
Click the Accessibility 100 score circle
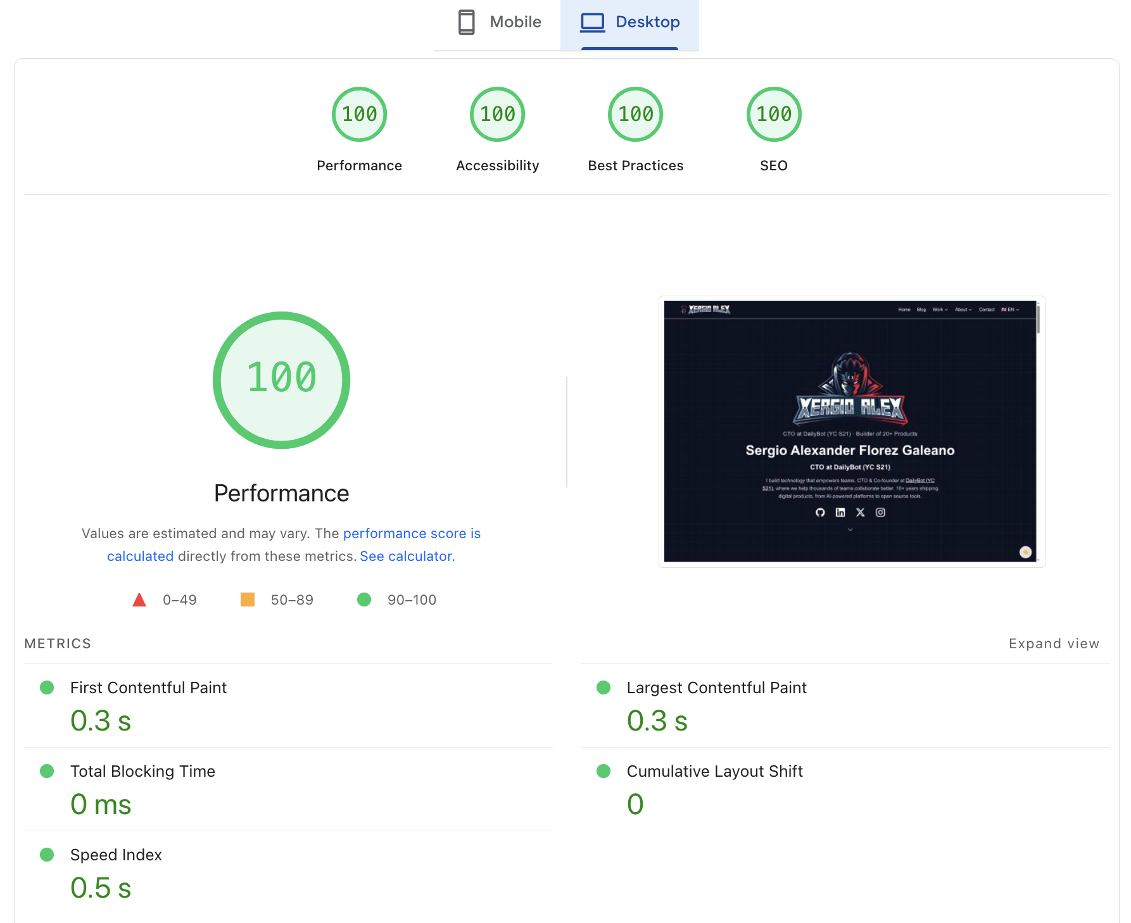(x=497, y=114)
